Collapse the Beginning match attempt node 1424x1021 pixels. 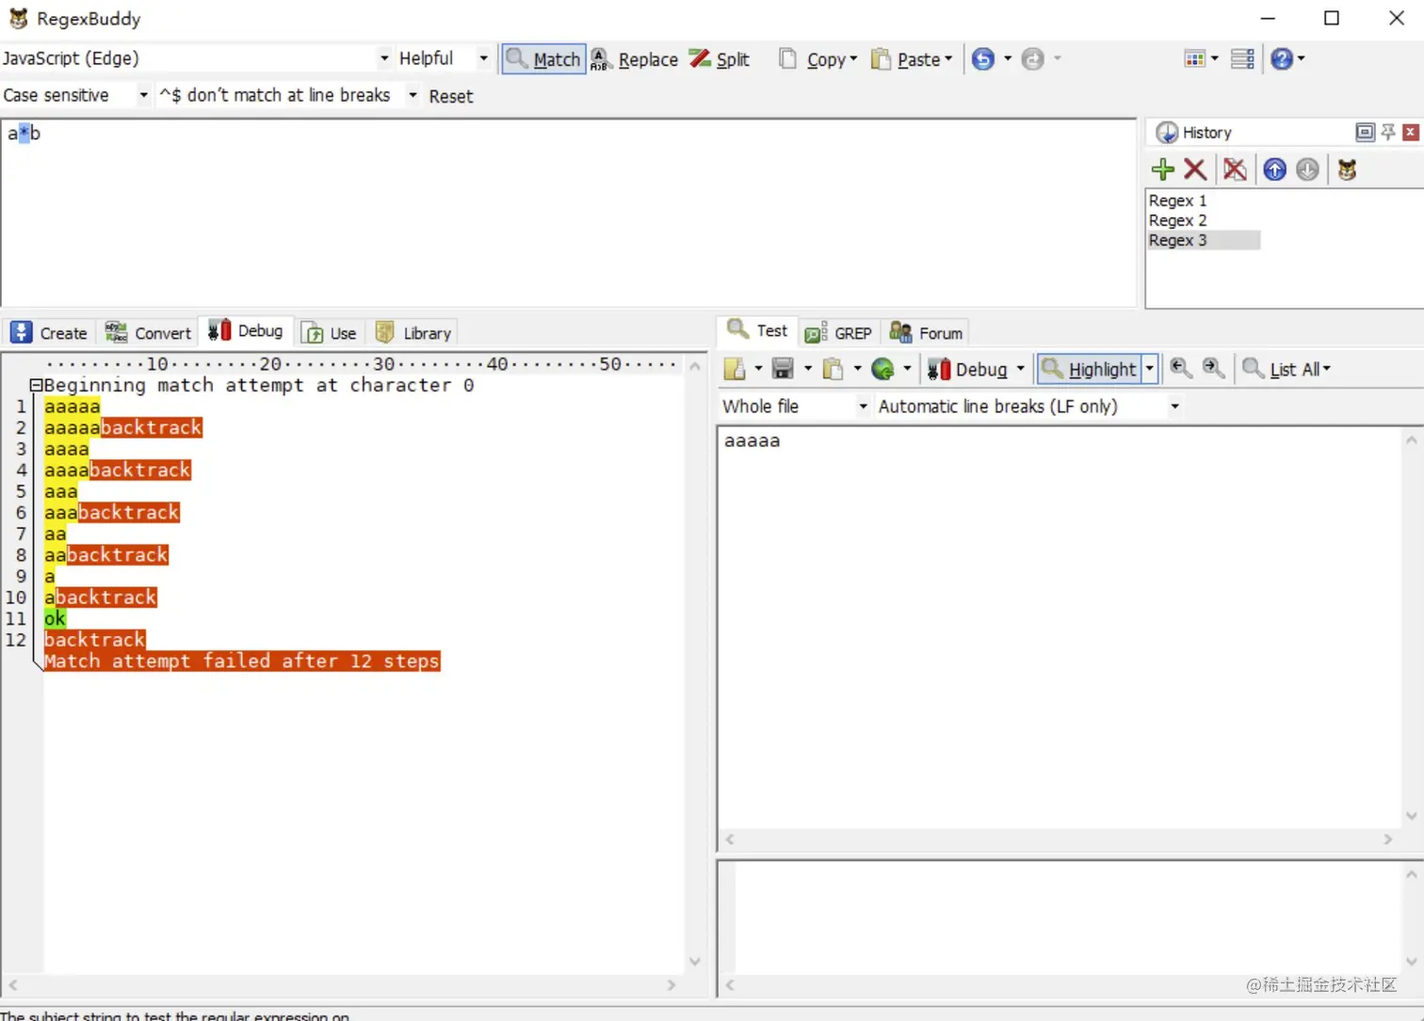click(x=36, y=385)
